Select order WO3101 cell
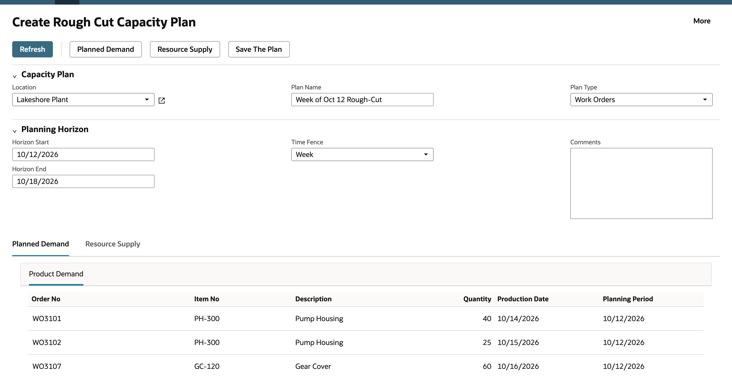Viewport: 732px width, 377px height. point(47,319)
